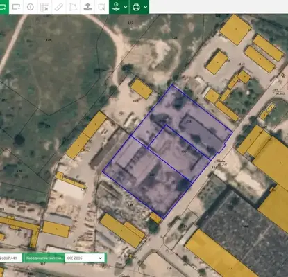Choose the ruler distance measure tool
288x277 pixels.
coord(59,7)
